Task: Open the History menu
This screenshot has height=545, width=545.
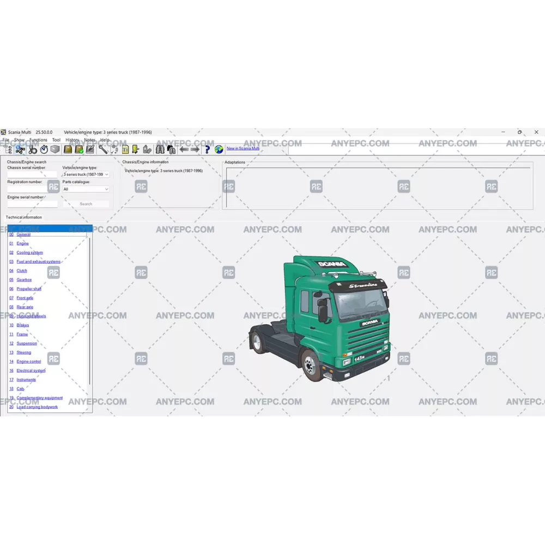Action: click(72, 140)
